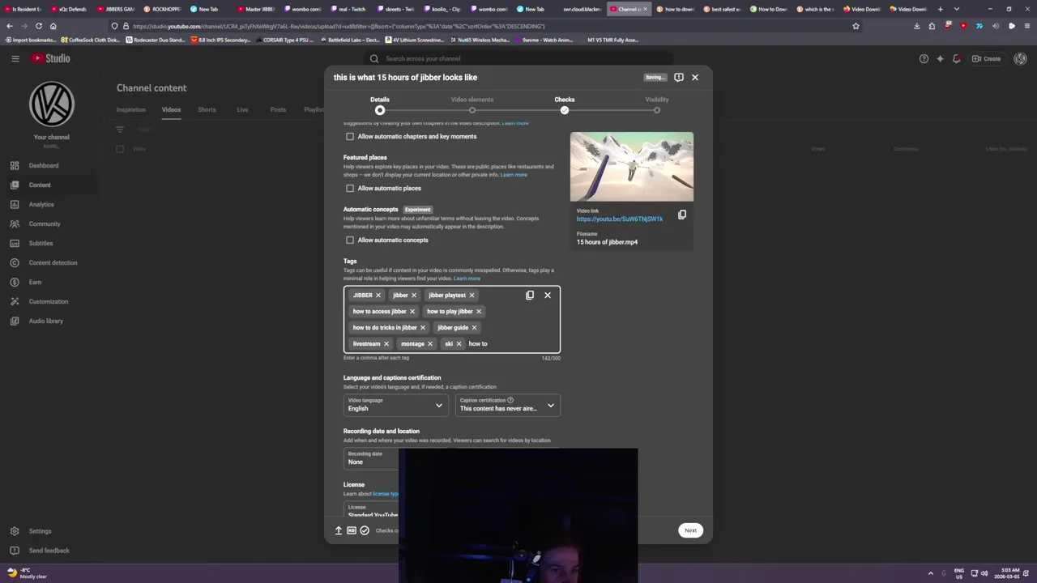Delete 'how to do tricks in jibber' tag
Screen dimensions: 1037x583
click(x=422, y=328)
